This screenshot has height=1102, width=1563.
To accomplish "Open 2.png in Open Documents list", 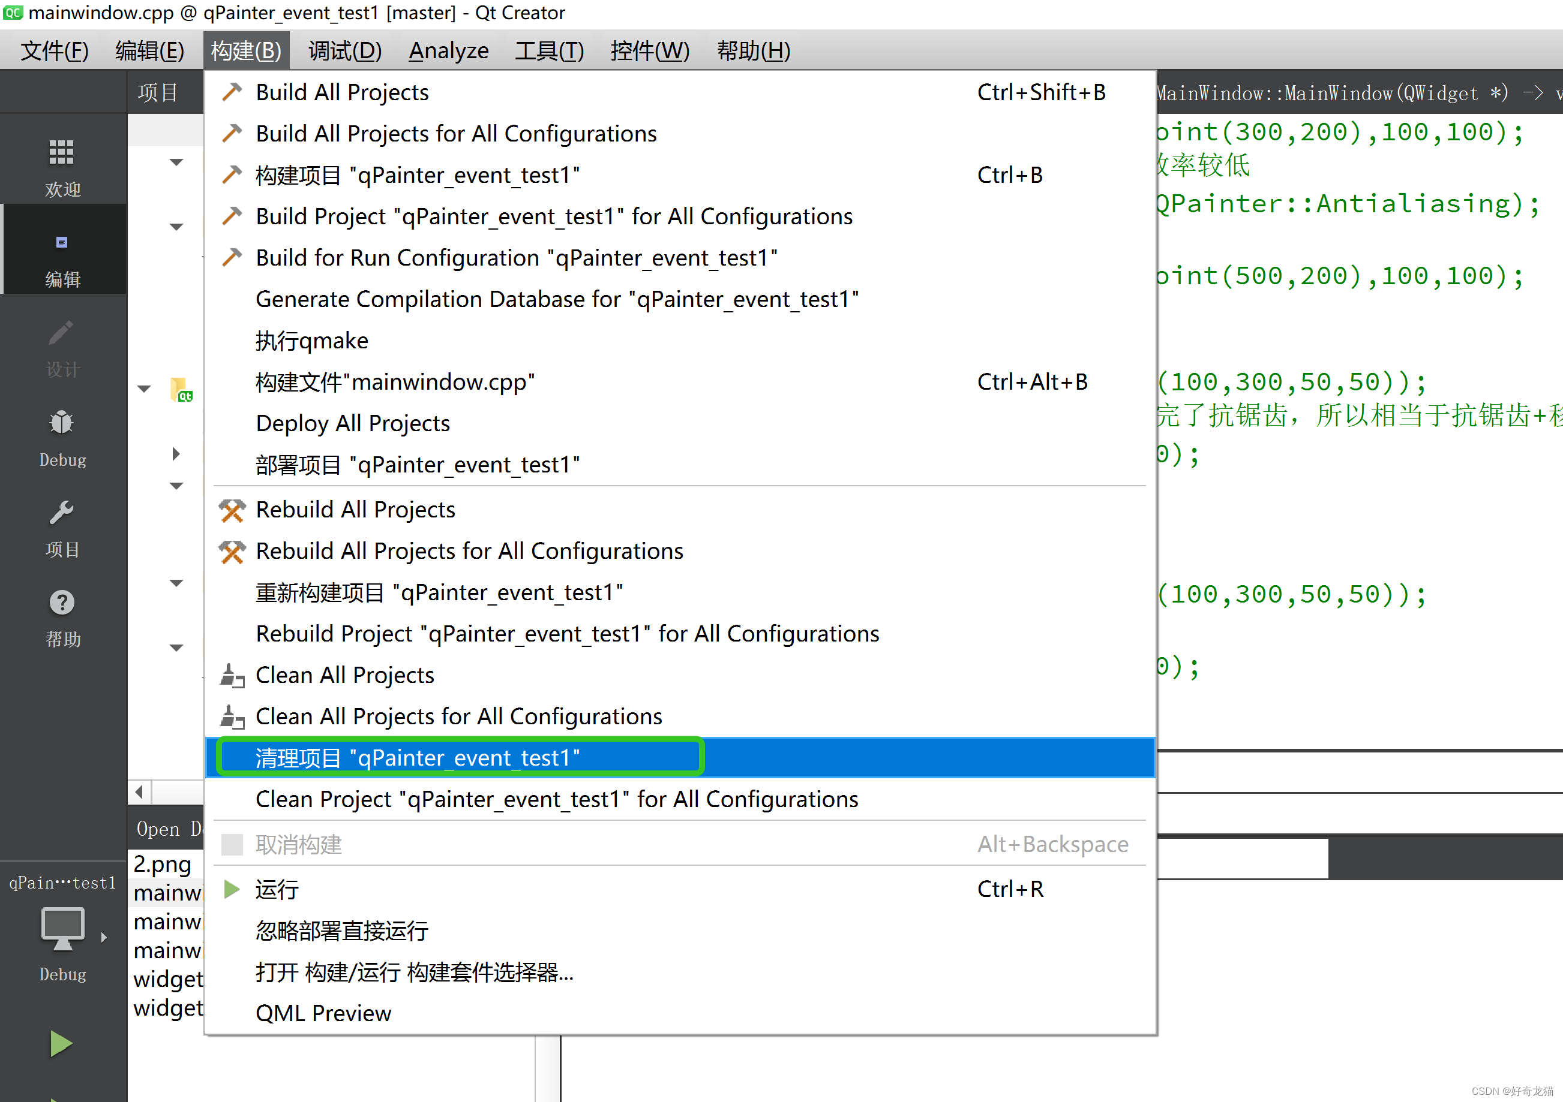I will (162, 864).
